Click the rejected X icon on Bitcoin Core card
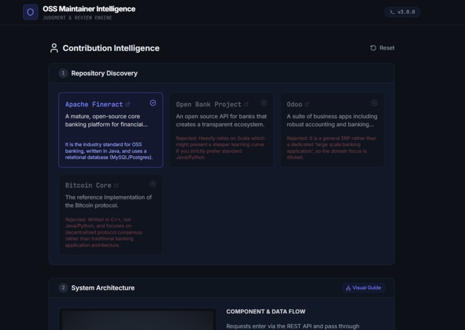The image size is (465, 330). [153, 184]
